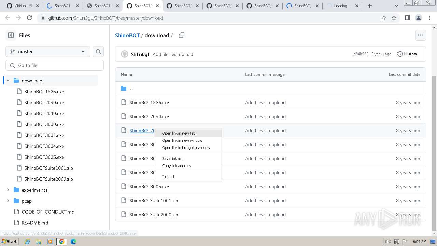The height and width of the screenshot is (246, 437).
Task: Open the tab search chevron
Action: (x=396, y=6)
